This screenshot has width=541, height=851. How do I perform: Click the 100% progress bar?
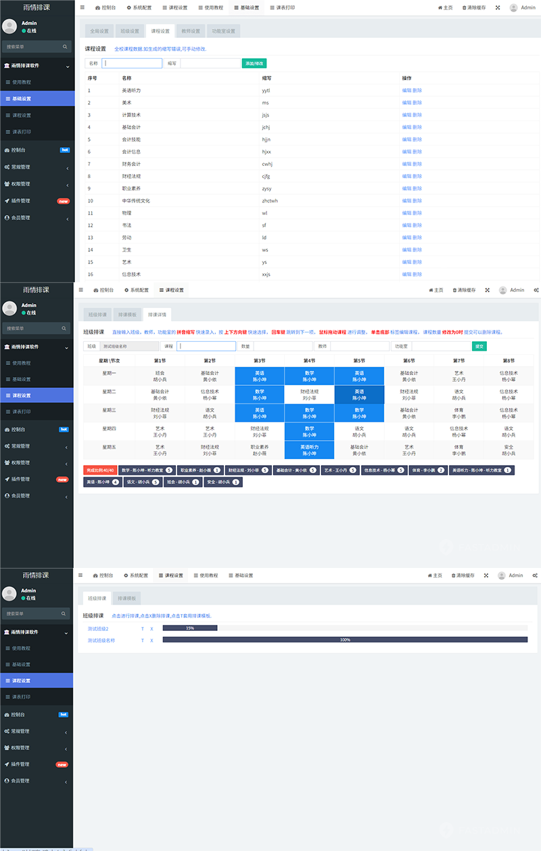click(345, 639)
